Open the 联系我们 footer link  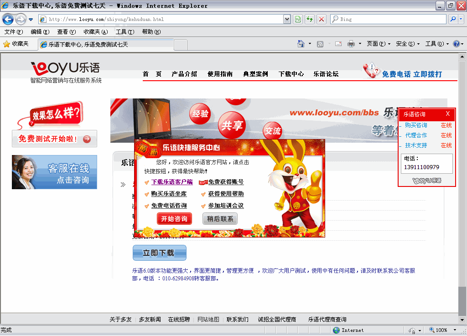237,319
